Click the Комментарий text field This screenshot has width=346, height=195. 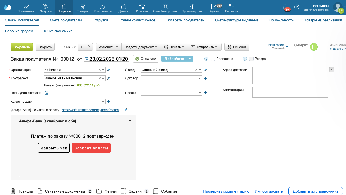click(290, 92)
